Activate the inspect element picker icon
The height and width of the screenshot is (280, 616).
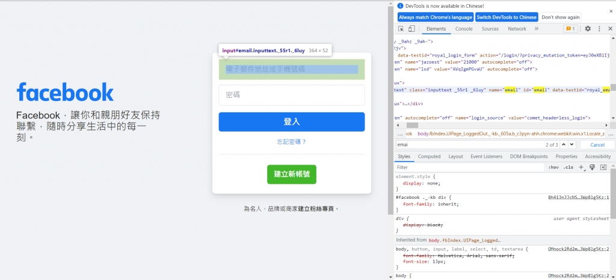pos(401,29)
